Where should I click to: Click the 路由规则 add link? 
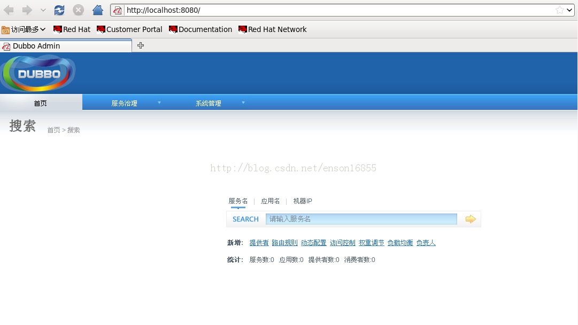[x=284, y=243]
